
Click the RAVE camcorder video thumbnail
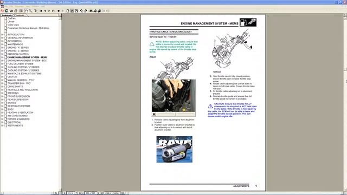coord(175,149)
